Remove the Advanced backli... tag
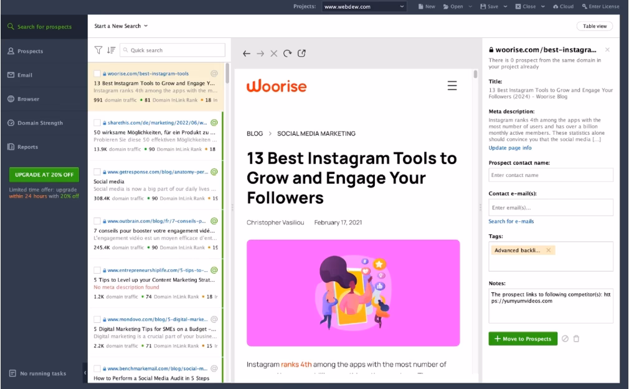Image resolution: width=629 pixels, height=389 pixels. coord(548,250)
